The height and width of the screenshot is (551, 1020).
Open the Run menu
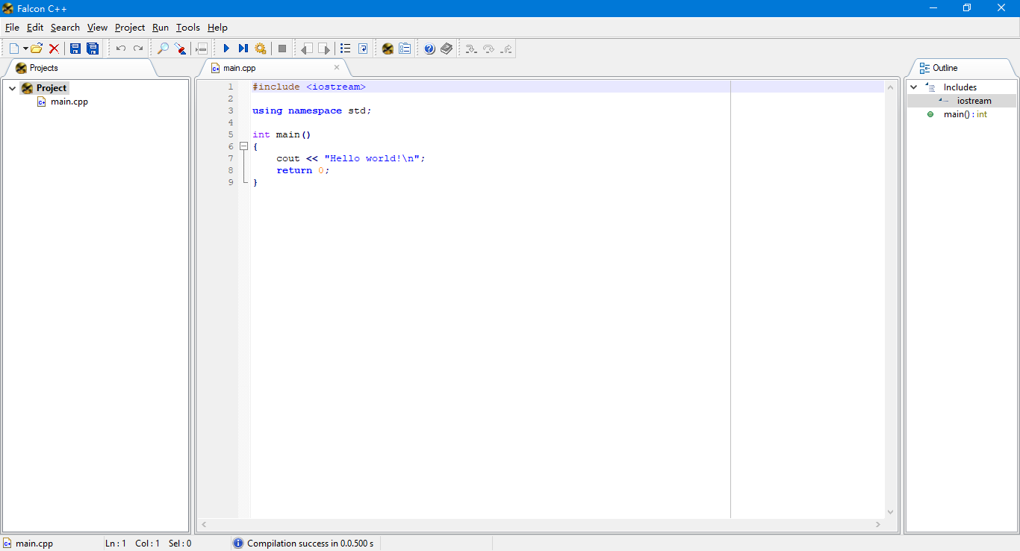pos(160,28)
